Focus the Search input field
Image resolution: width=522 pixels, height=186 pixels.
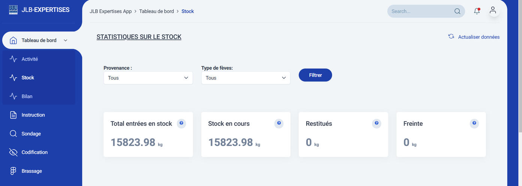point(420,11)
